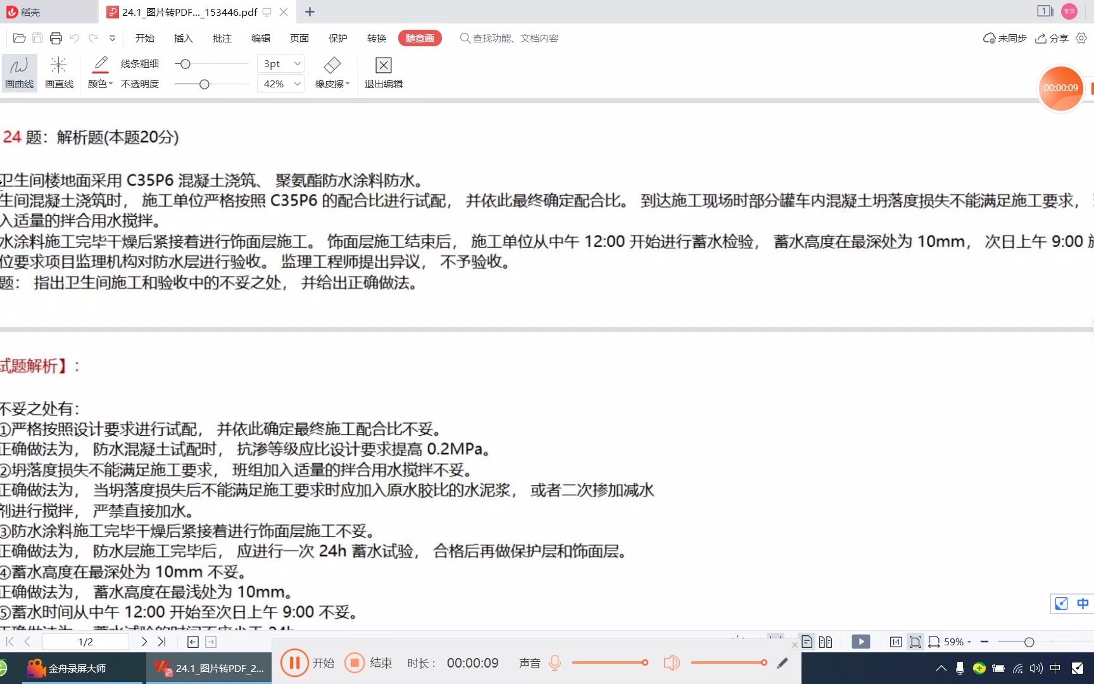Expand quick access toolbar options
The image size is (1094, 684).
(112, 38)
